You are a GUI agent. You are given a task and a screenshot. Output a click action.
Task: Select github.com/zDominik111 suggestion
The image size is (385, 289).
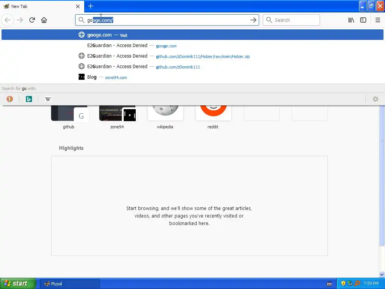(x=192, y=67)
